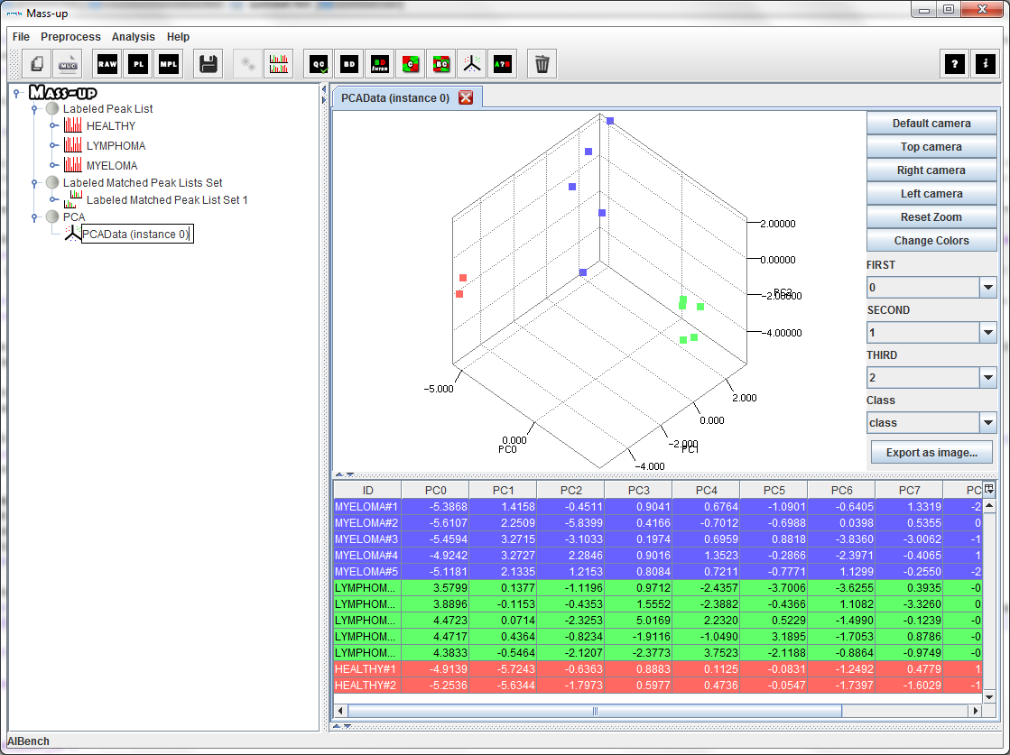Click the trash delete icon
Image resolution: width=1010 pixels, height=755 pixels.
[542, 63]
